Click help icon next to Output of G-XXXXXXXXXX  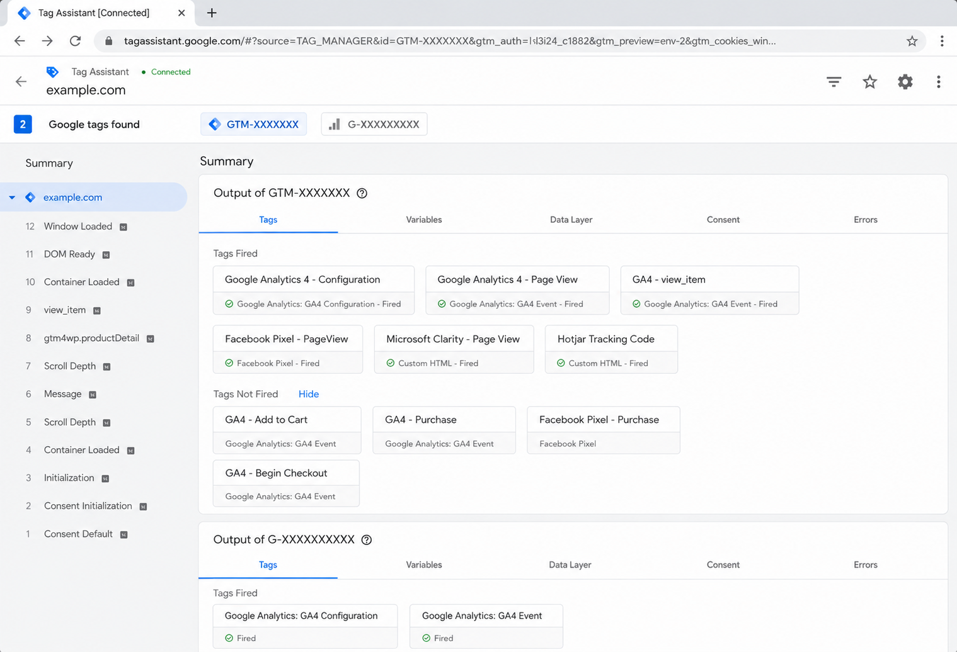366,539
